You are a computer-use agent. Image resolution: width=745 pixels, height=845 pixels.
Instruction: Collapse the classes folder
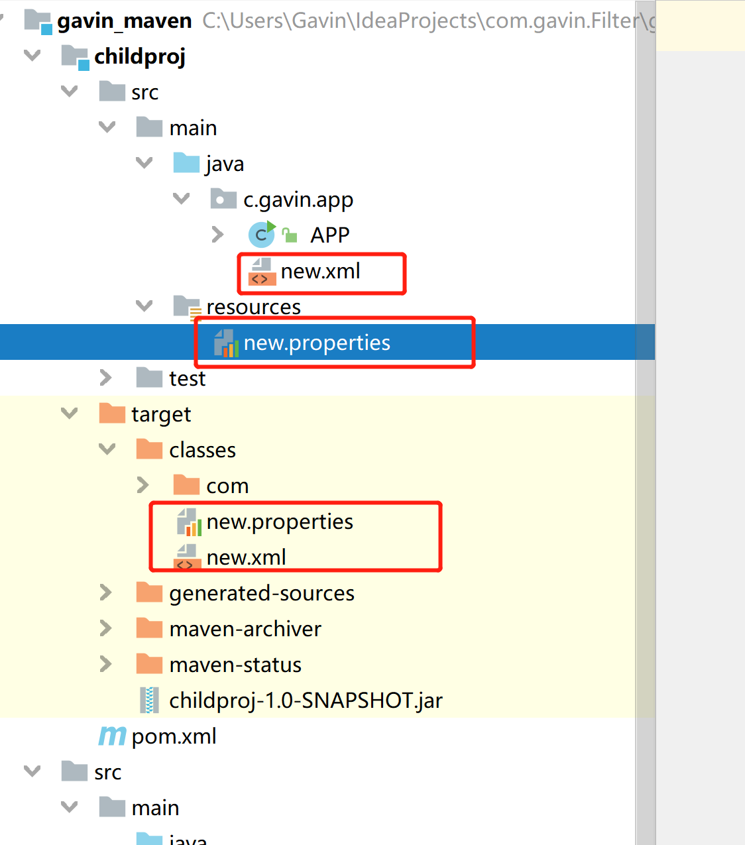[107, 449]
